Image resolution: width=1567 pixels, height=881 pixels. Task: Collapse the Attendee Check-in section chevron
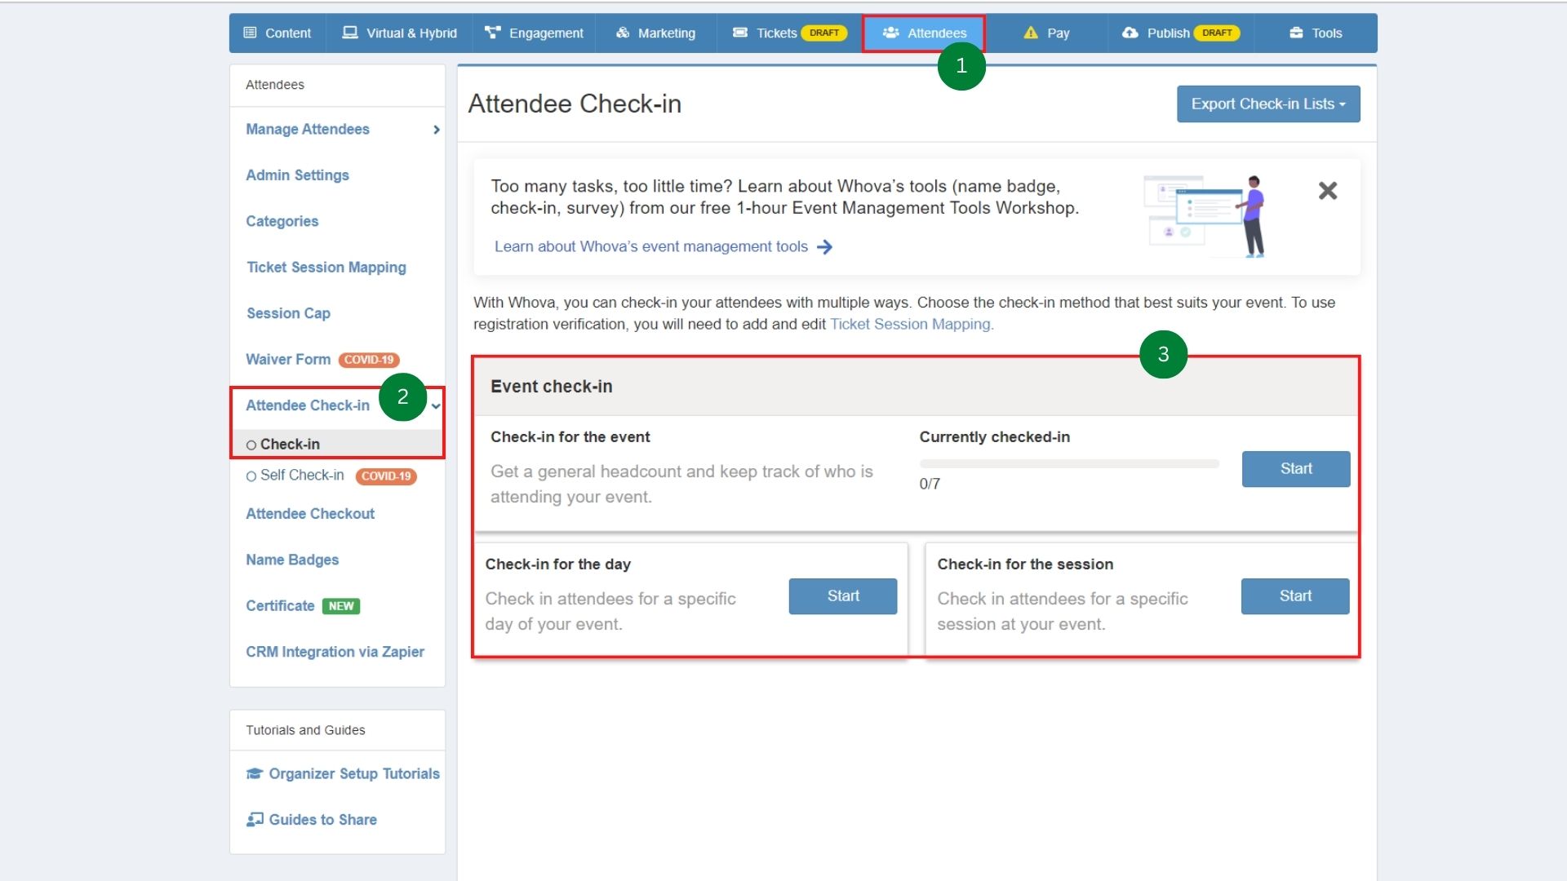click(437, 405)
